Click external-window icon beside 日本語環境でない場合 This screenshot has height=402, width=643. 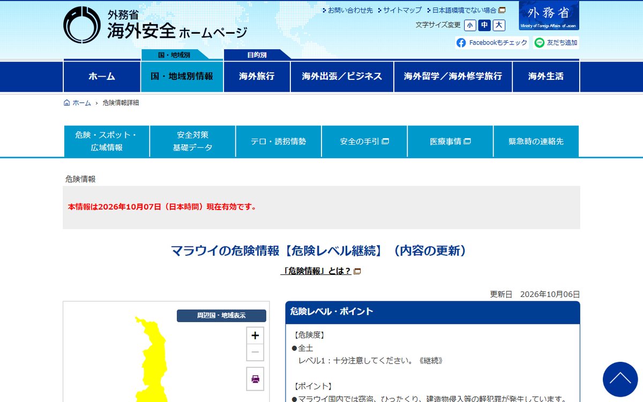[x=502, y=10]
